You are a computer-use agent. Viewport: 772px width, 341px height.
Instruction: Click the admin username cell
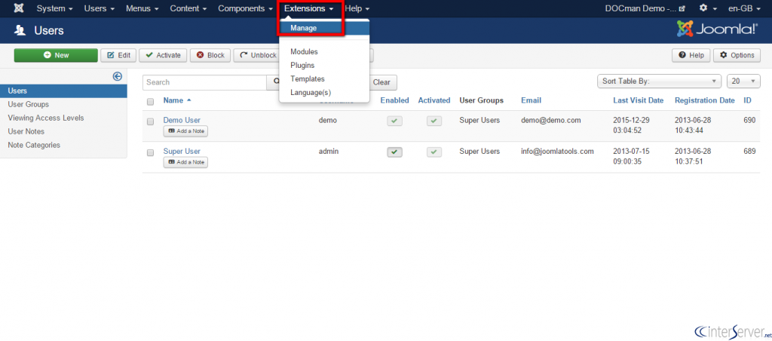(329, 152)
